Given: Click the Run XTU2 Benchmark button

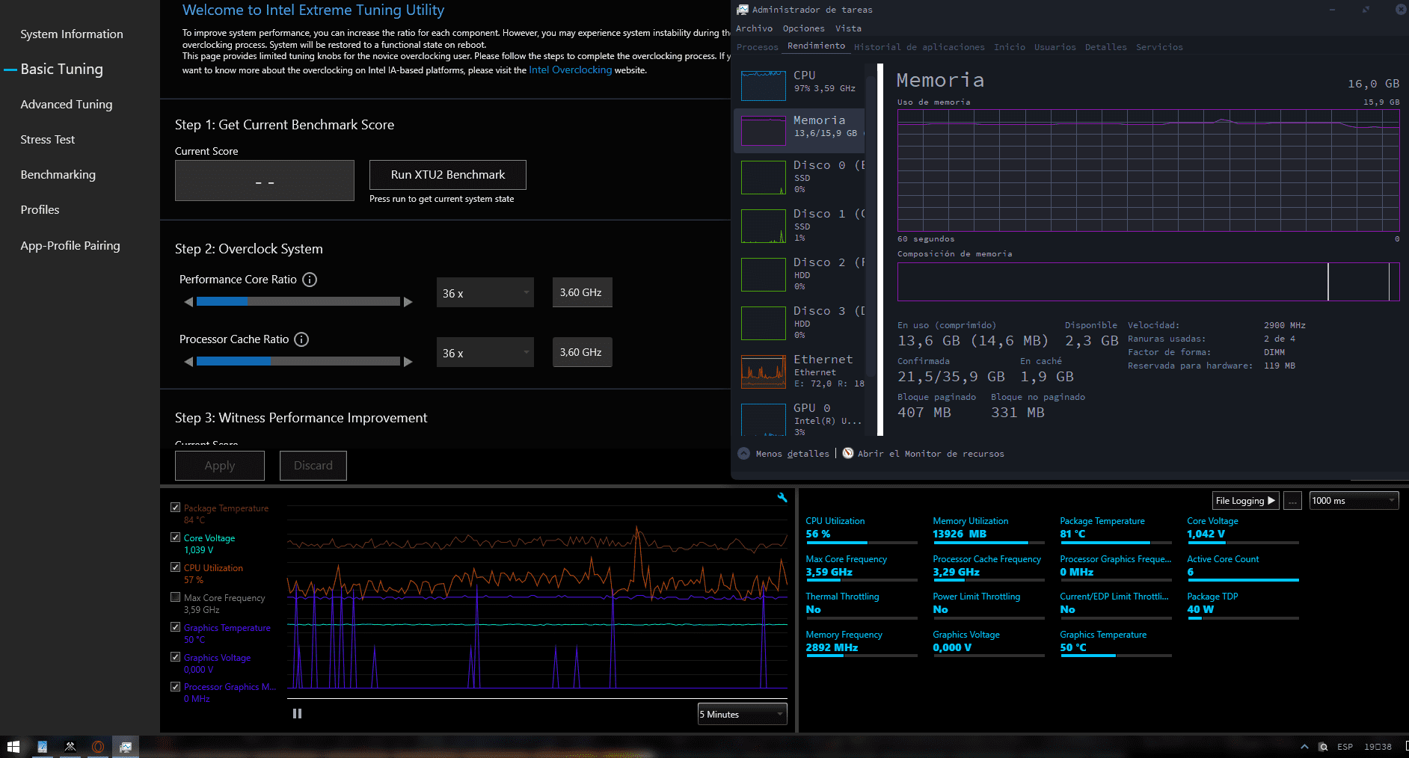Looking at the screenshot, I should tap(447, 175).
